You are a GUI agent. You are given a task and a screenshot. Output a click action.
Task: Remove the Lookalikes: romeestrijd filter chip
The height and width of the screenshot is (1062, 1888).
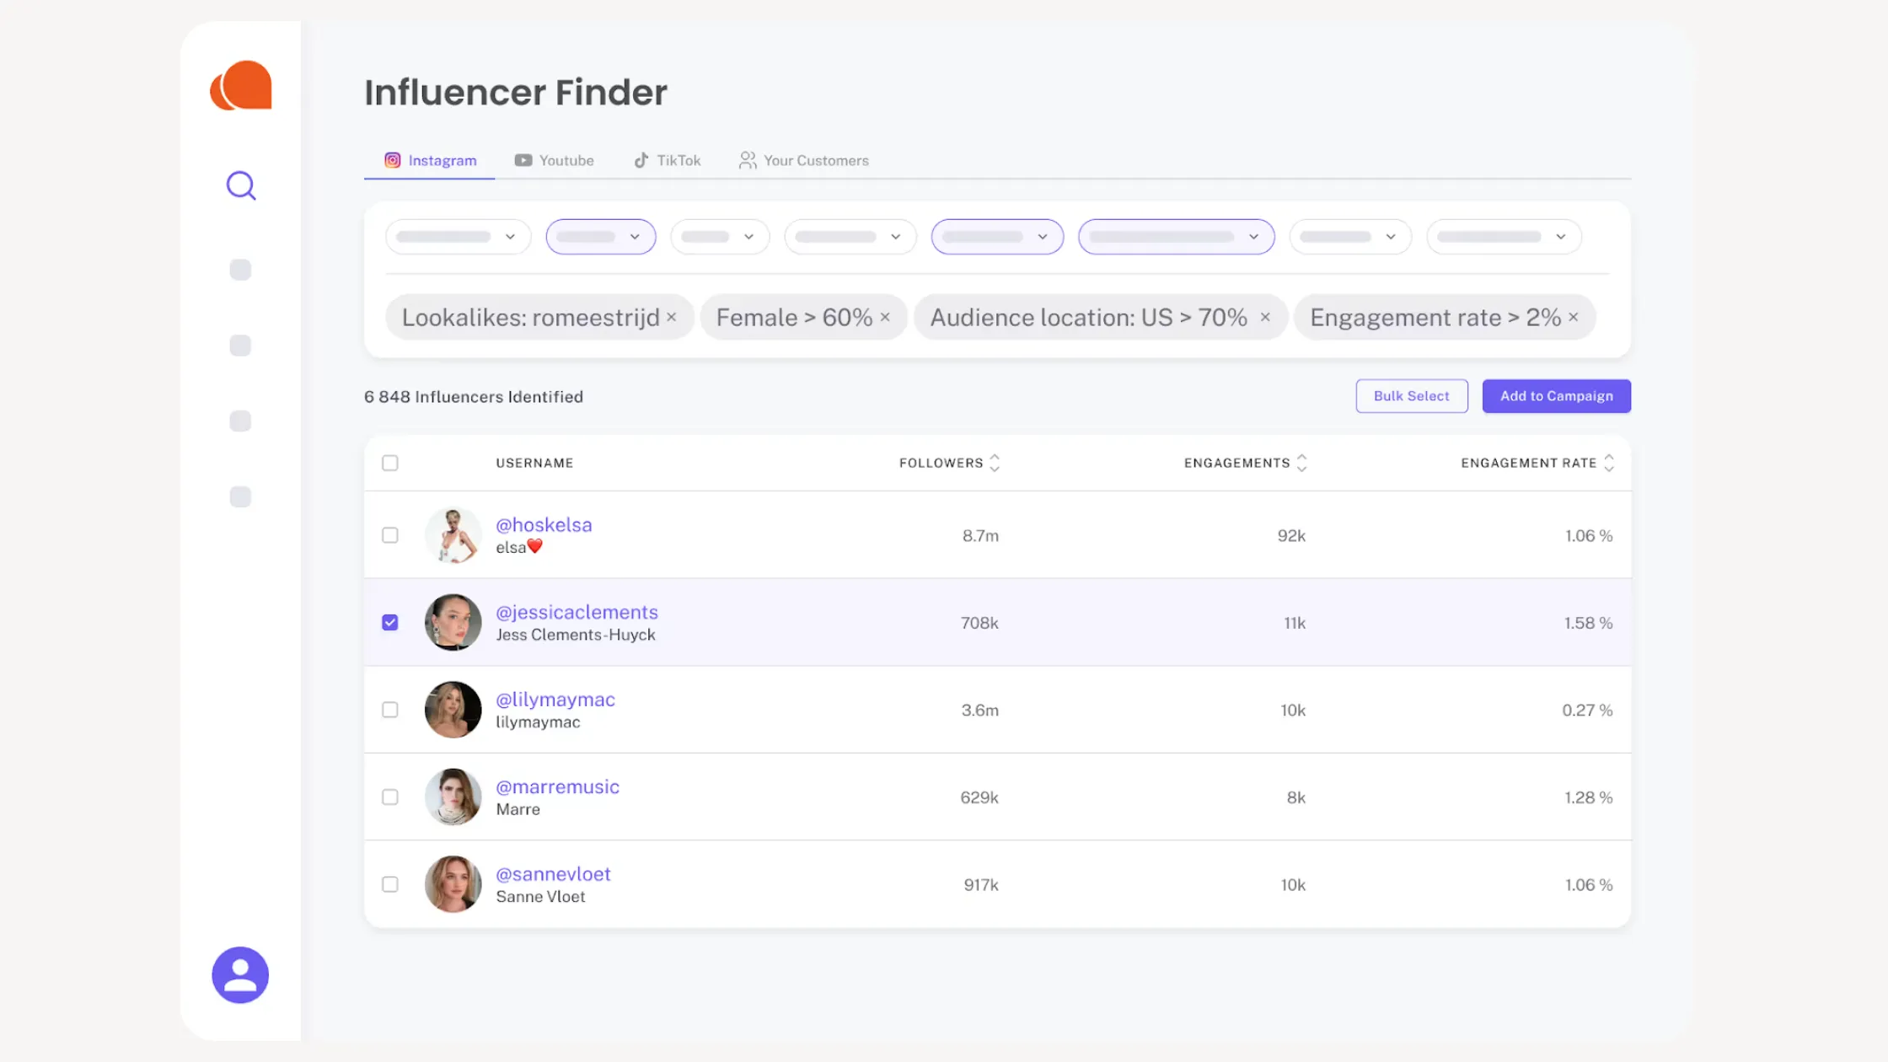click(672, 318)
